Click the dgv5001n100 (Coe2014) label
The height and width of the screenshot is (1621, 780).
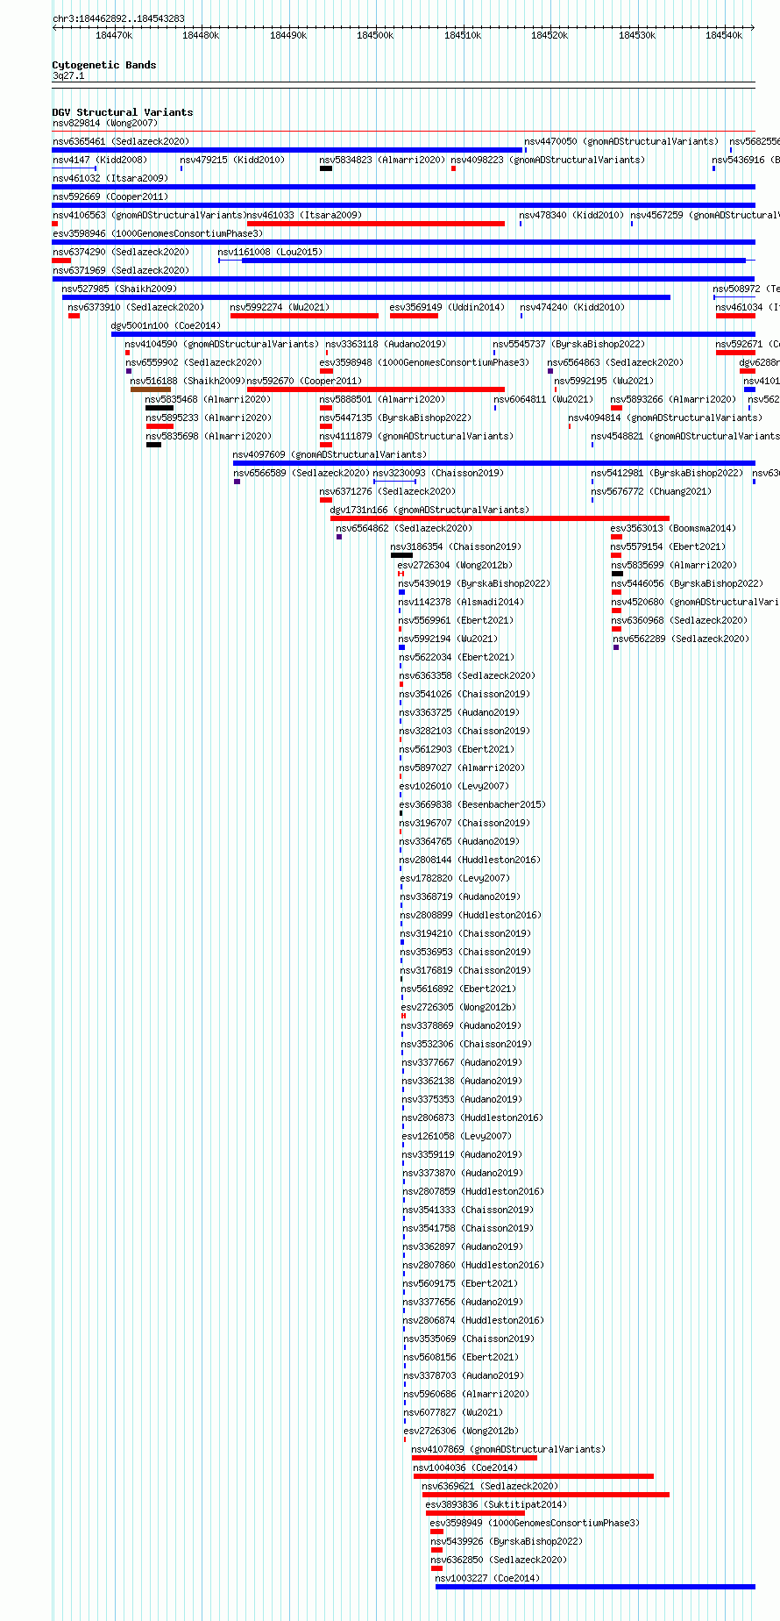166,325
